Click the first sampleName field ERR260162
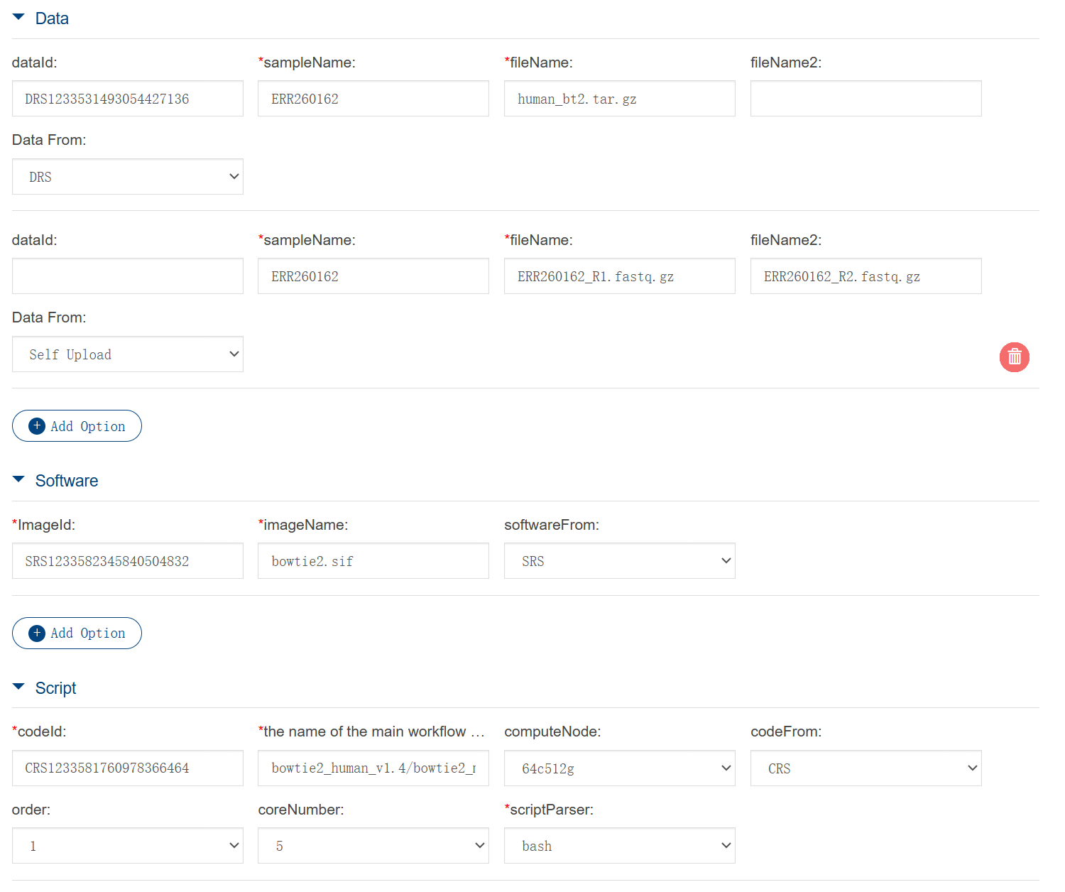The image size is (1065, 892). [x=373, y=99]
